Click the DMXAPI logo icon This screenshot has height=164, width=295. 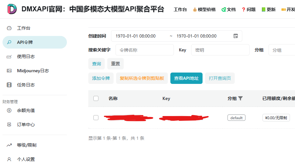tap(12, 9)
